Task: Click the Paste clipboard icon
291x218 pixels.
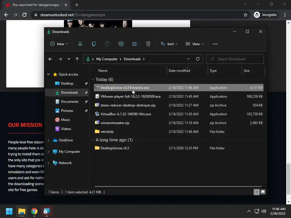Action: (x=107, y=44)
